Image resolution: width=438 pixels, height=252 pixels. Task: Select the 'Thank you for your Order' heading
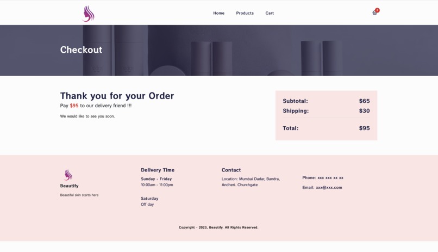point(117,96)
